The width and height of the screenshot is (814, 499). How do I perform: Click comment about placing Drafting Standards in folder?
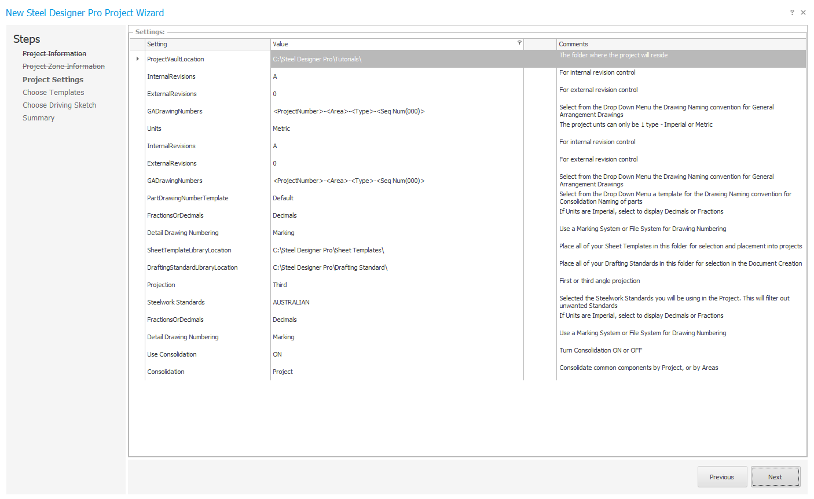(x=681, y=263)
